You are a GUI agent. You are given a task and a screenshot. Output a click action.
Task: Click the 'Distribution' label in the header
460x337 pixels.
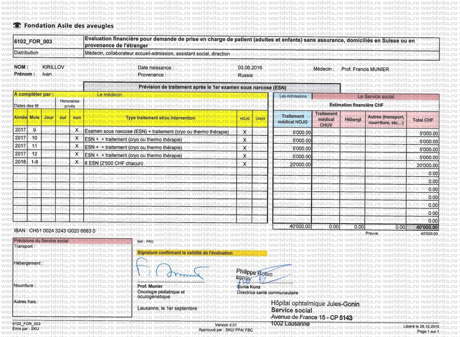pos(26,53)
